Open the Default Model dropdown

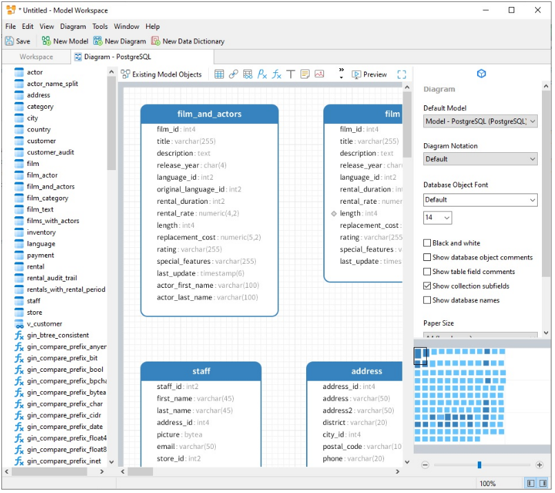pyautogui.click(x=480, y=121)
